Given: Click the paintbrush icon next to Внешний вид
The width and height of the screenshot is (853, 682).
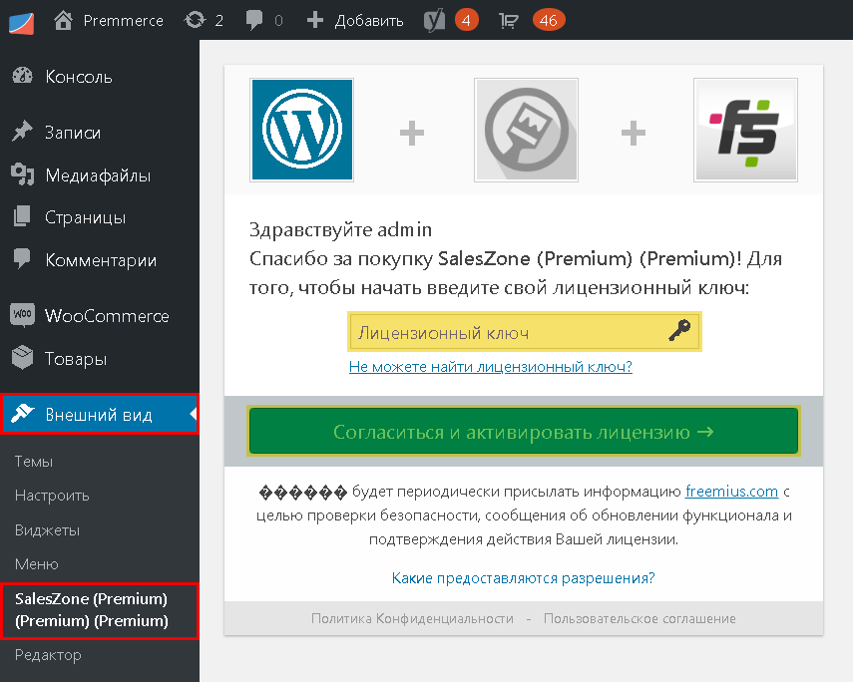Looking at the screenshot, I should tap(22, 414).
